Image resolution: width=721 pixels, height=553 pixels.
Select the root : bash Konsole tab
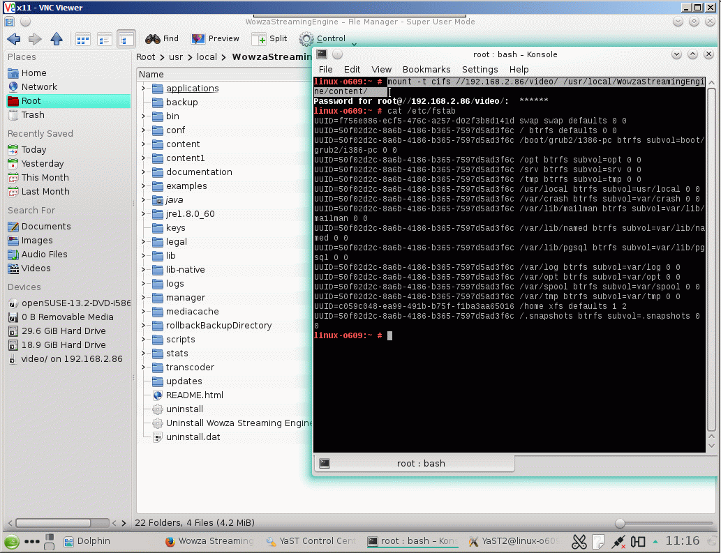tap(414, 464)
